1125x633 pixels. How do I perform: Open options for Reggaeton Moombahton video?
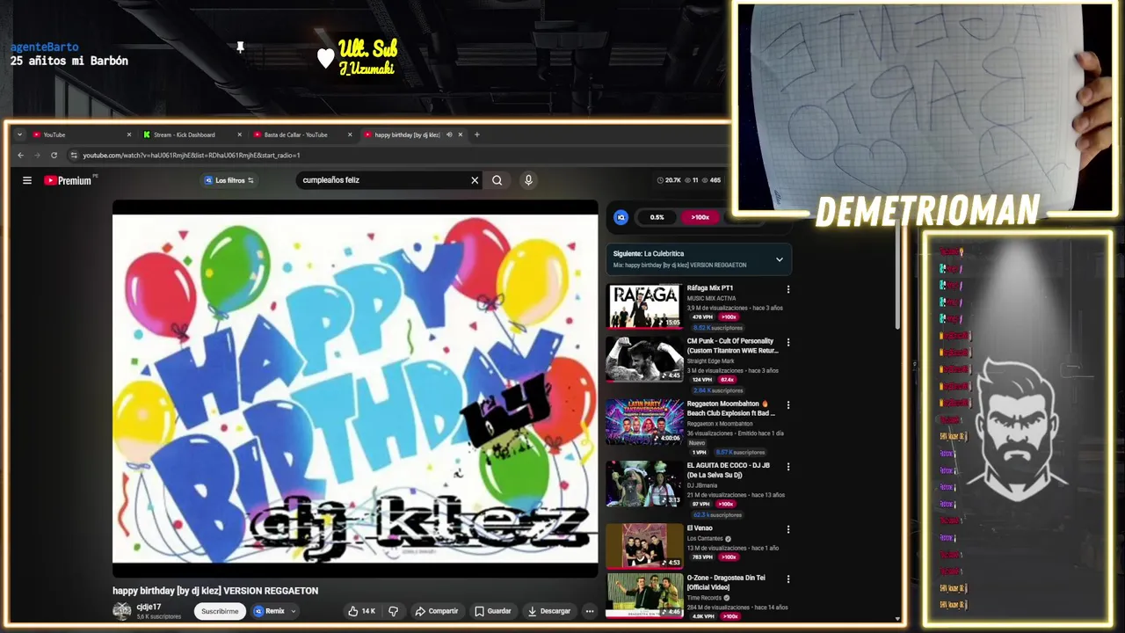click(x=787, y=405)
